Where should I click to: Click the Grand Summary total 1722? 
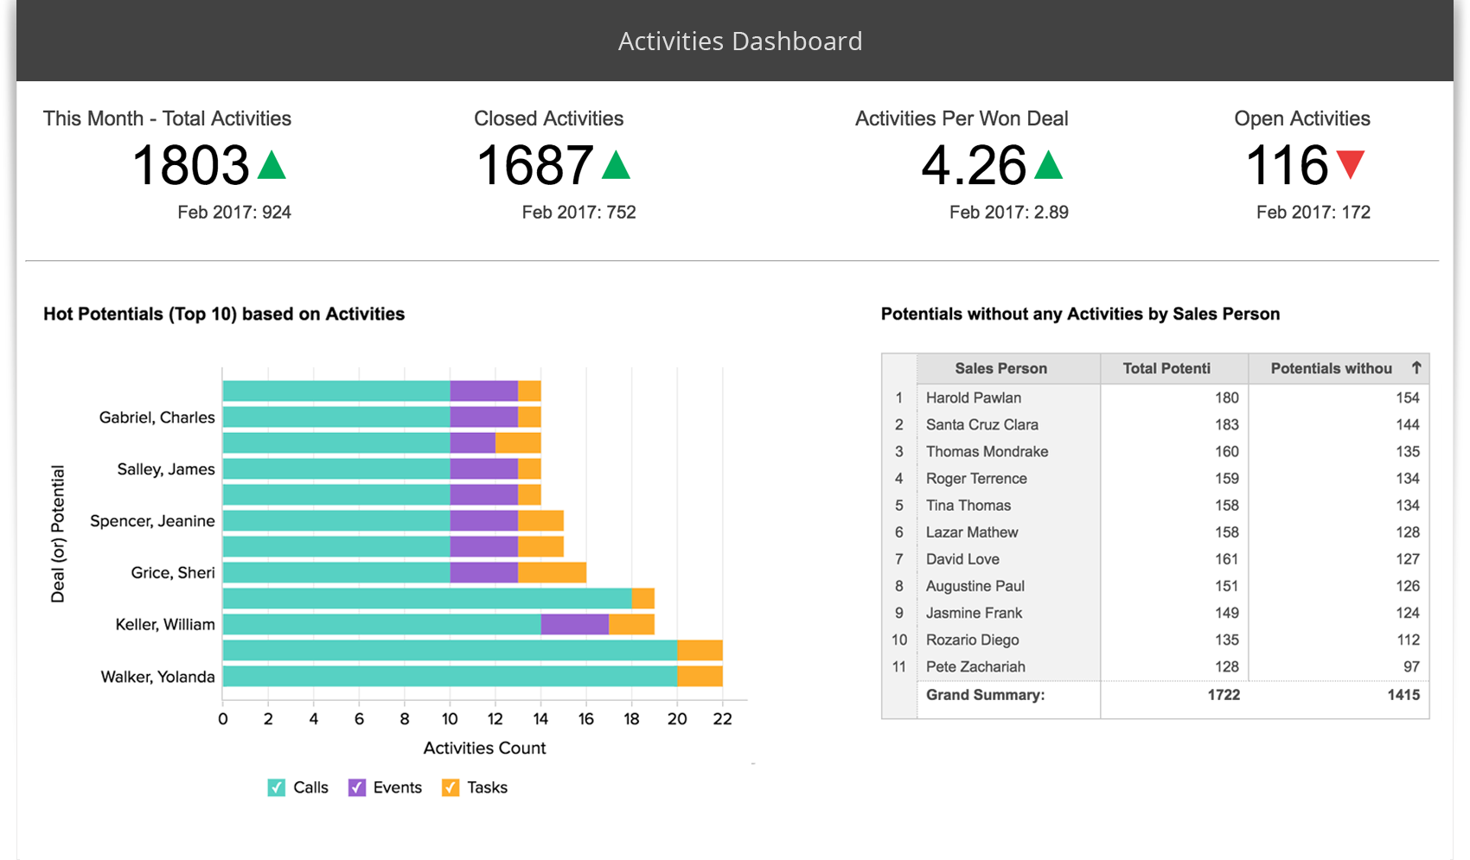pyautogui.click(x=1223, y=695)
